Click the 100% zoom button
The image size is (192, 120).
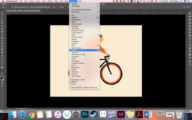[x=54, y=7]
